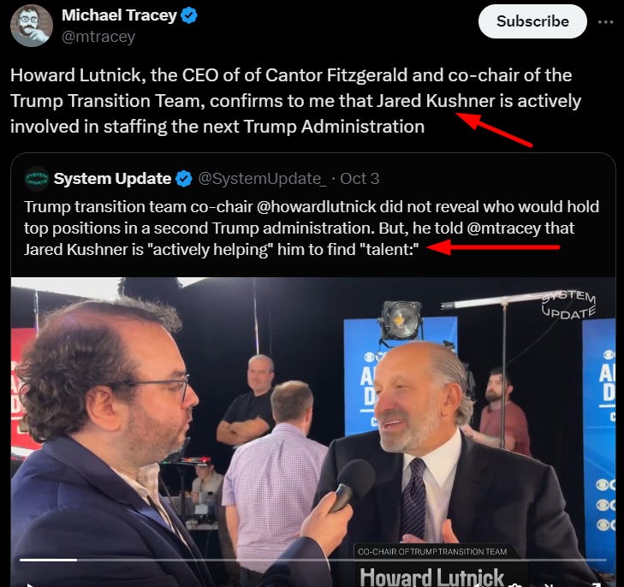Click the Howard Lutnick name caption
This screenshot has width=624, height=587.
coord(431,577)
